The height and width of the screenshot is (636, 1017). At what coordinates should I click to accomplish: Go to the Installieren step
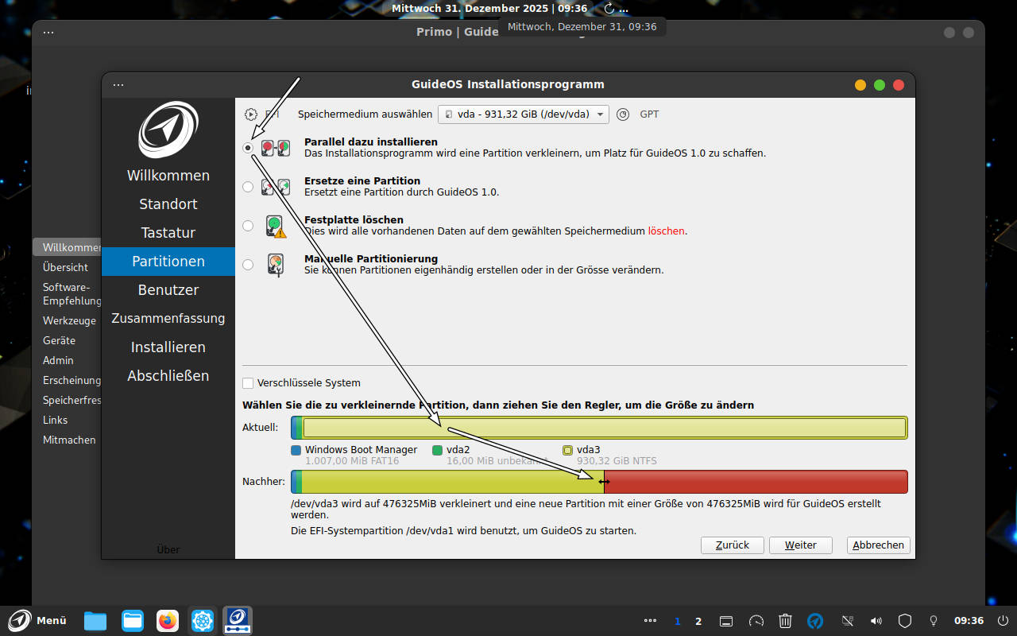168,347
